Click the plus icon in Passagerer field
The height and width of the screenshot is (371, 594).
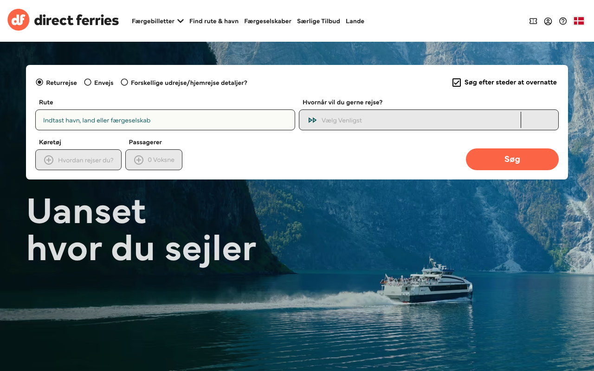[x=139, y=160]
